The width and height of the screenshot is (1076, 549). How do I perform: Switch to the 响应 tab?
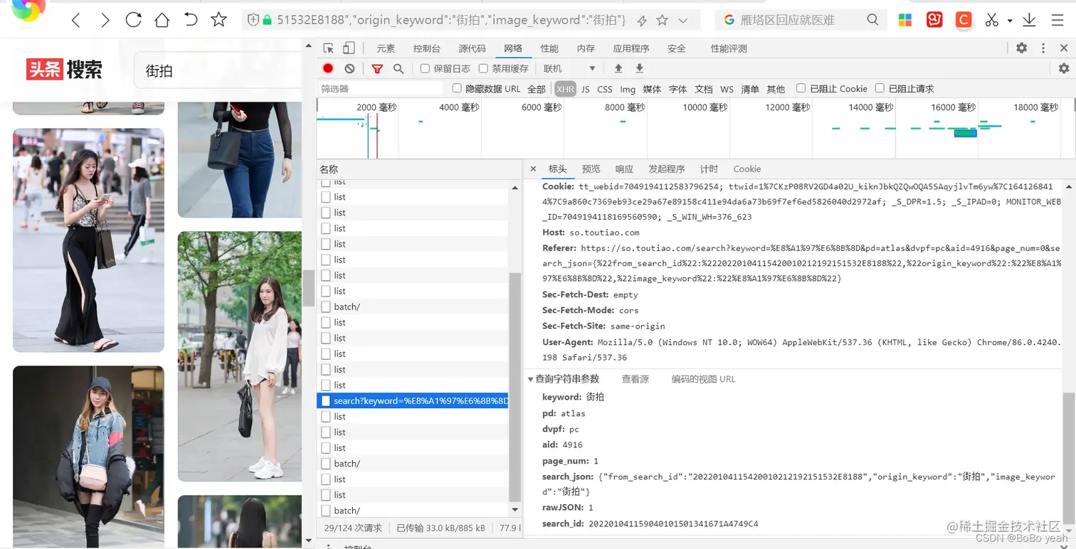click(x=623, y=169)
